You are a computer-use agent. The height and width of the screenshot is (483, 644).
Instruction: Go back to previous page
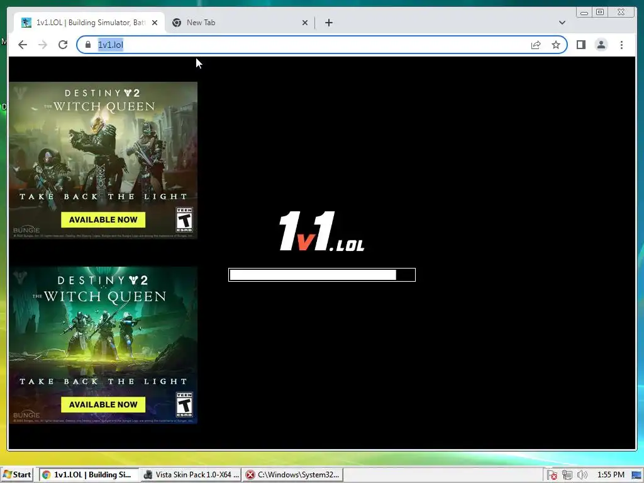(23, 45)
